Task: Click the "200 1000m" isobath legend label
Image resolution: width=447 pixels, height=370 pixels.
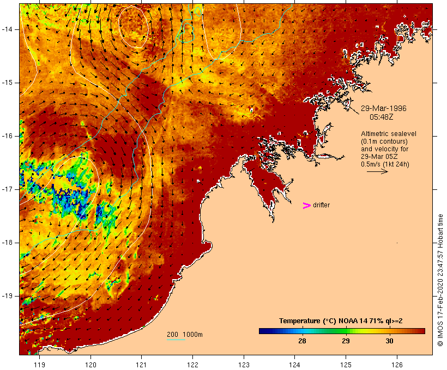Action: pyautogui.click(x=185, y=335)
